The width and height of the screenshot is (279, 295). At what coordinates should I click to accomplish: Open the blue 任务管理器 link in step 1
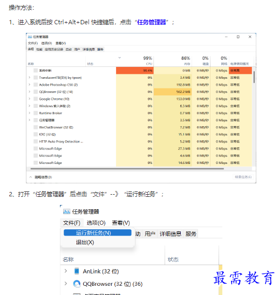[x=151, y=22]
